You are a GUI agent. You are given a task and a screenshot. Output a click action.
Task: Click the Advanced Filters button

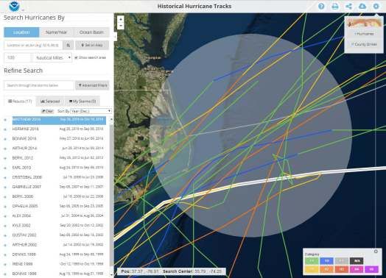[92, 85]
